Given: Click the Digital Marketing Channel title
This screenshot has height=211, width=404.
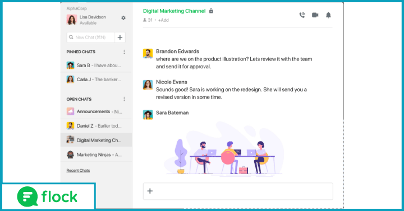Looking at the screenshot, I should 174,11.
